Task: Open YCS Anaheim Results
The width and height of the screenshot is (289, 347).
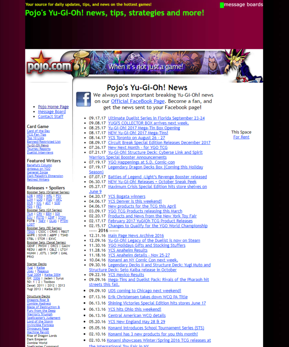Action: [x=128, y=250]
